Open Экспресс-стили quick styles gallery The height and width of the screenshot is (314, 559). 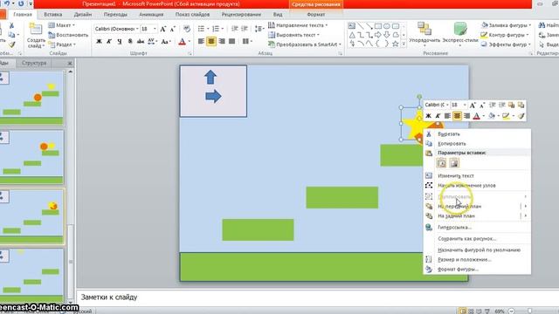coord(460,35)
